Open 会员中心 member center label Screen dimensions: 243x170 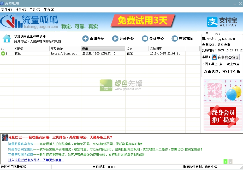(156, 38)
